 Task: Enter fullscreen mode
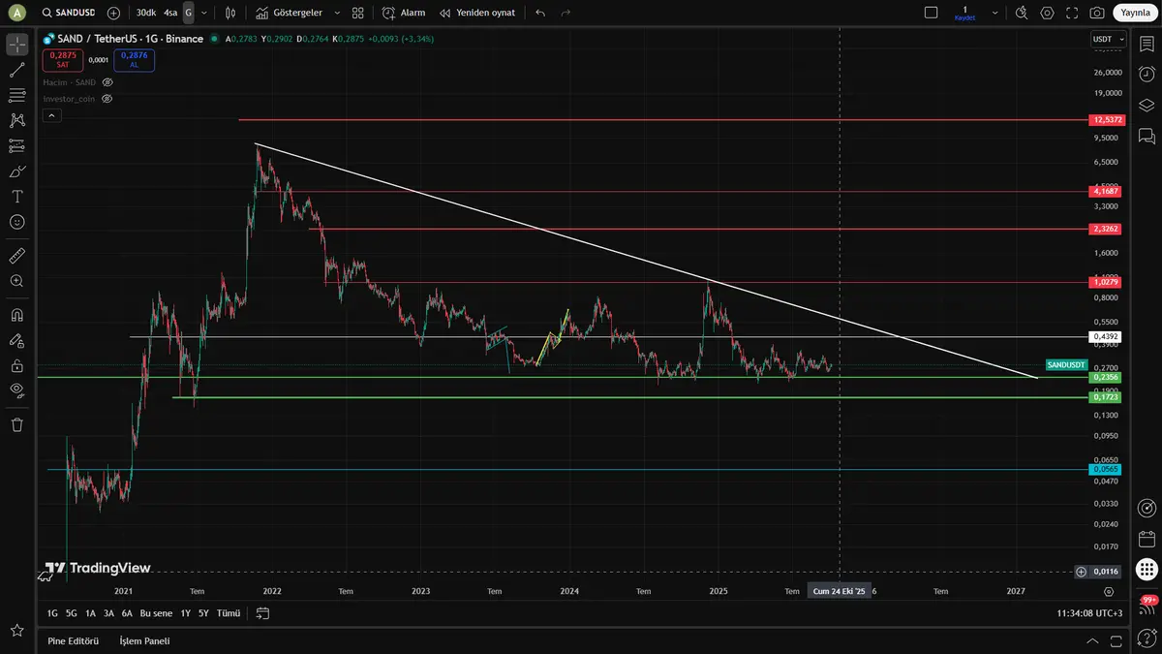tap(1072, 13)
